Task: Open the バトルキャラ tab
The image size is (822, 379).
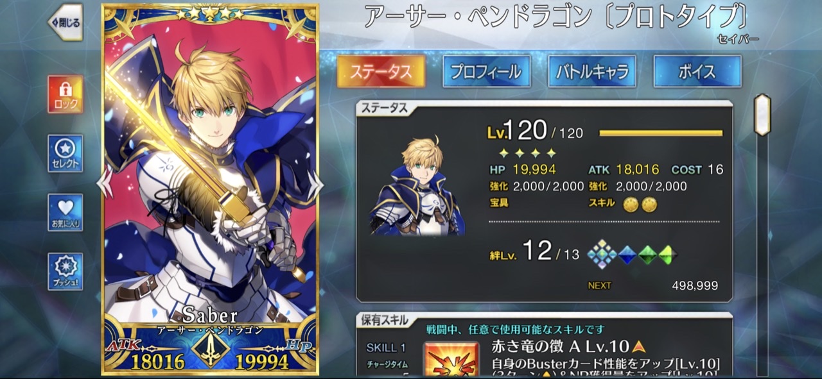Action: click(x=592, y=71)
